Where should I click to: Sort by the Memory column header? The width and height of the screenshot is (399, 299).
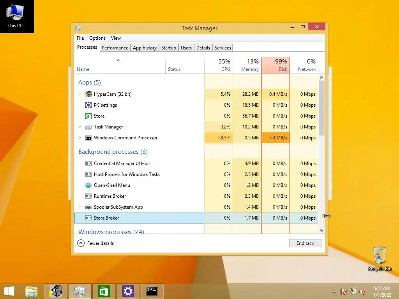pyautogui.click(x=247, y=65)
